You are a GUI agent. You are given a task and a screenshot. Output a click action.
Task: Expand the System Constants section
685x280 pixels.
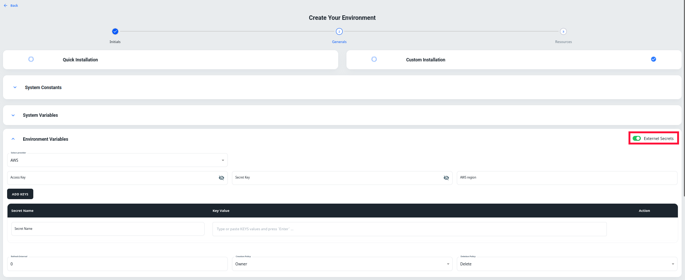[x=15, y=87]
